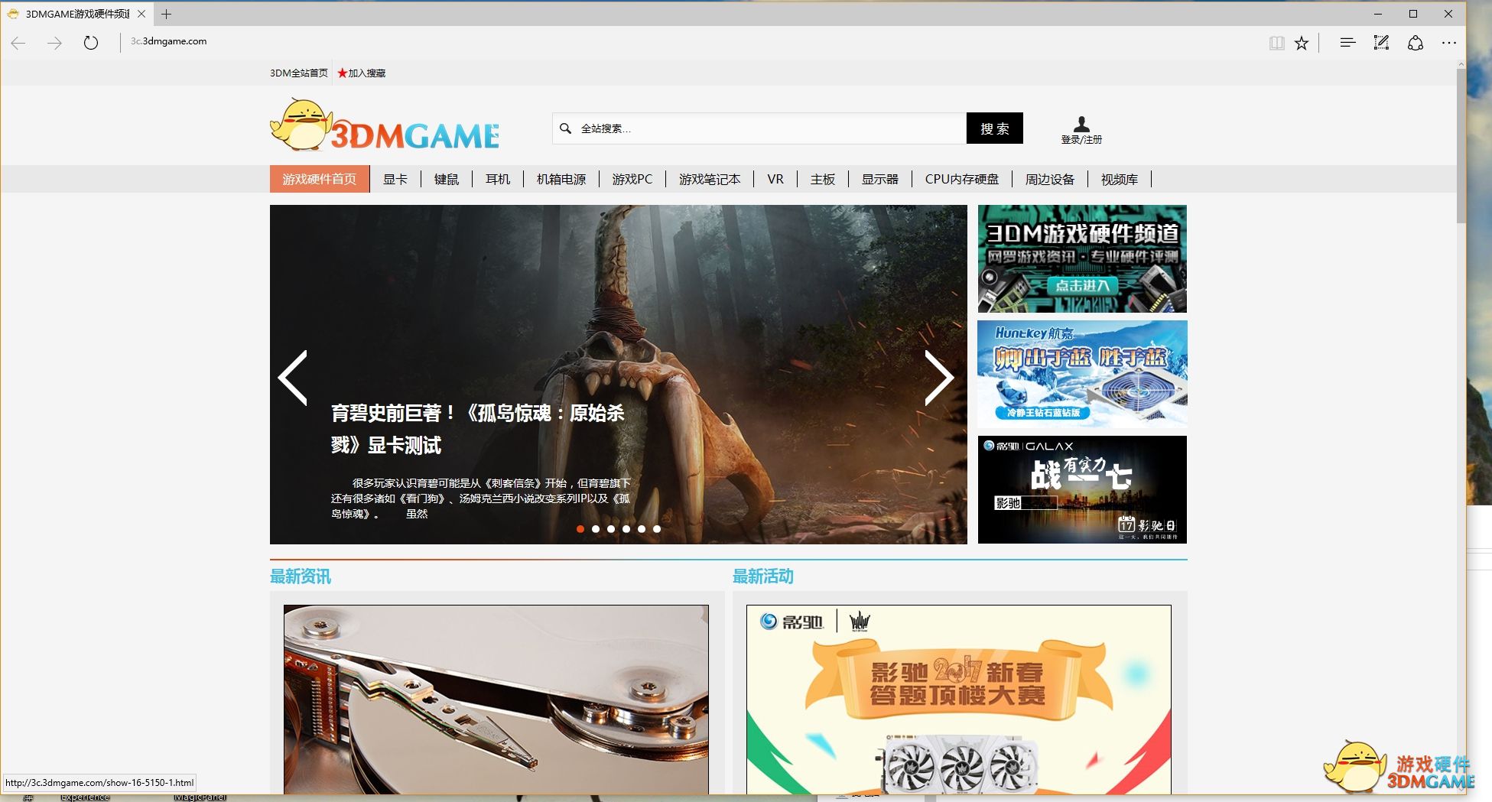Open the 3DM全站首页 link
The height and width of the screenshot is (802, 1492).
298,73
